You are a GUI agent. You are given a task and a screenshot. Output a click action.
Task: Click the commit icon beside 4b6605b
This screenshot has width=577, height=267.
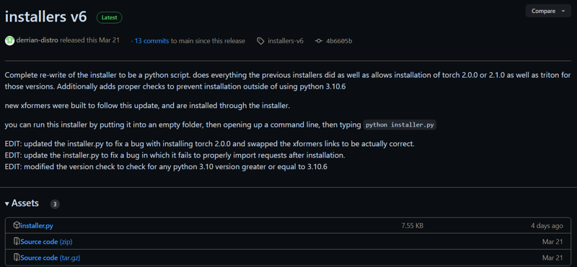click(319, 41)
